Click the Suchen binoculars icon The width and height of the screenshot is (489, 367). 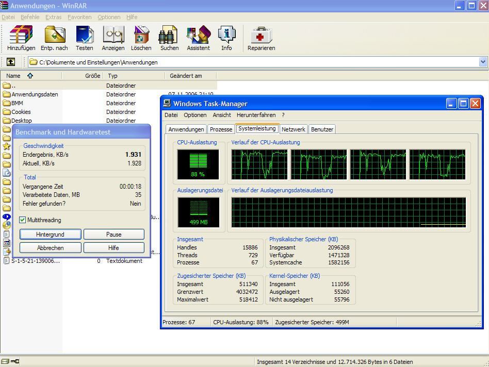click(168, 34)
